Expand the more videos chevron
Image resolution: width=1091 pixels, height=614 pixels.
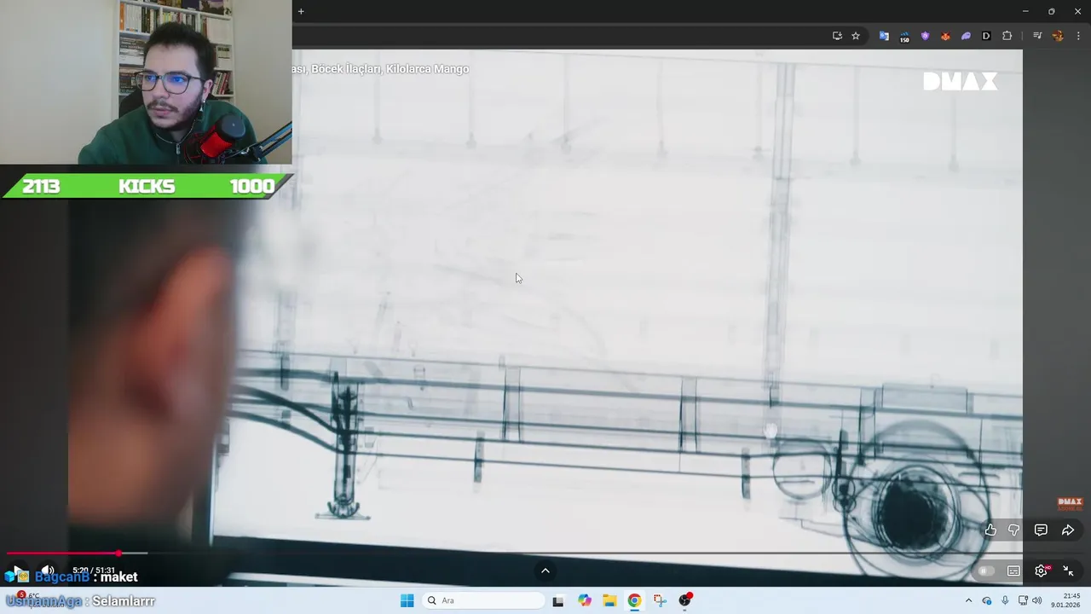(545, 571)
